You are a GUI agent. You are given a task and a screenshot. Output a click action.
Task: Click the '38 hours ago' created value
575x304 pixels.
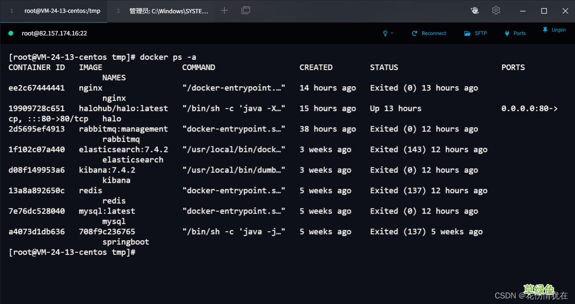(x=328, y=129)
